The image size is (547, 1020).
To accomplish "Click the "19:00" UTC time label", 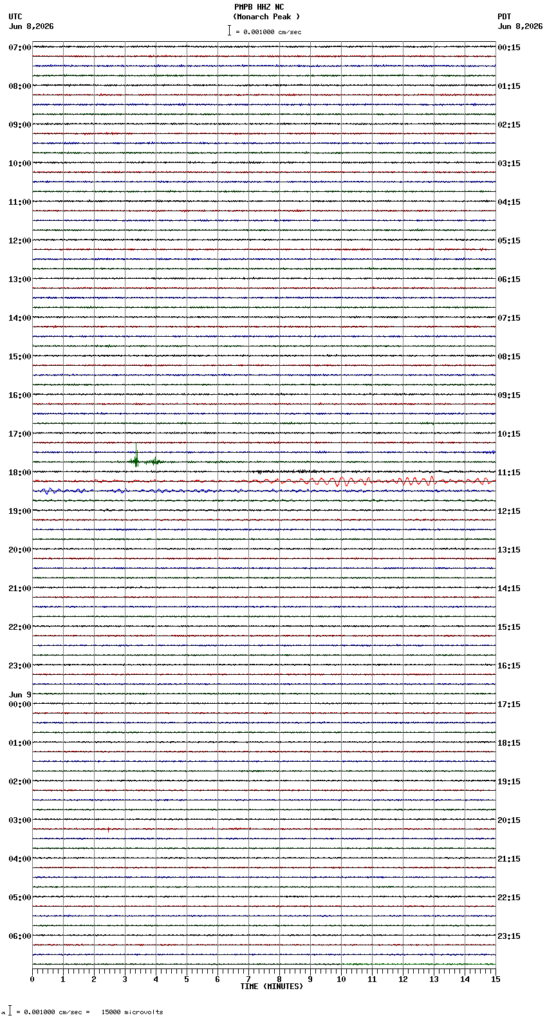I will (20, 511).
